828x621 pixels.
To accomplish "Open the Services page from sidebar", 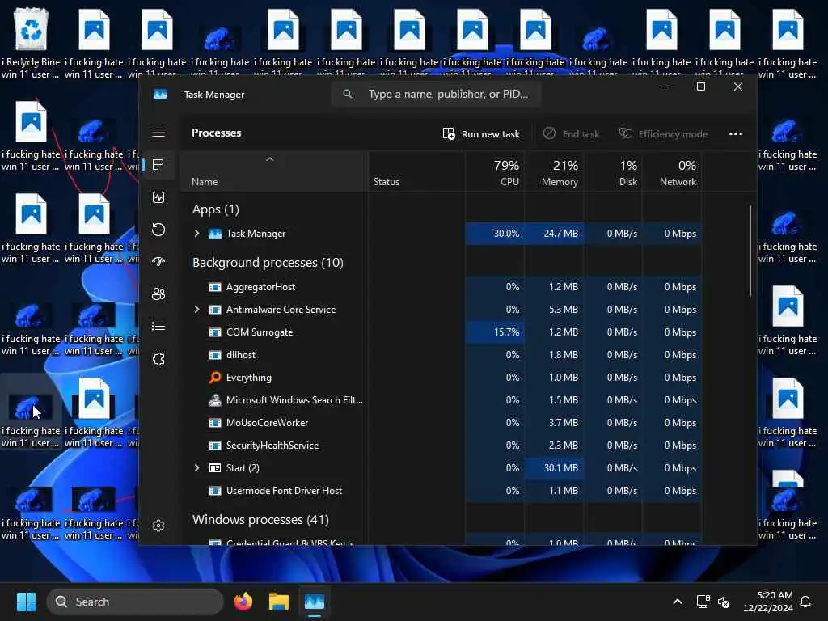I will point(158,359).
